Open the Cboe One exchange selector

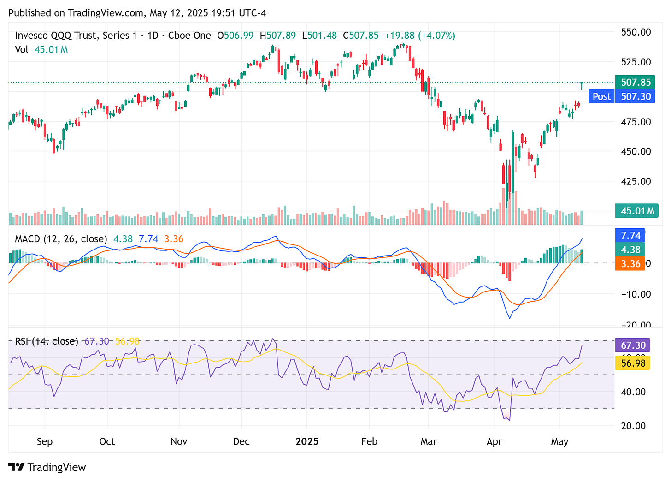[x=190, y=35]
